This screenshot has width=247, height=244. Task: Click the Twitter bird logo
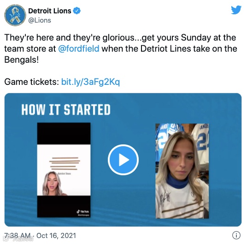[x=236, y=10]
